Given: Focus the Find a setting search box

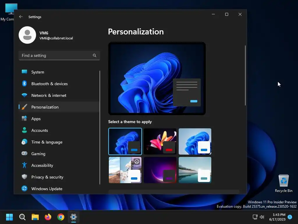Looking at the screenshot, I should tap(59, 55).
